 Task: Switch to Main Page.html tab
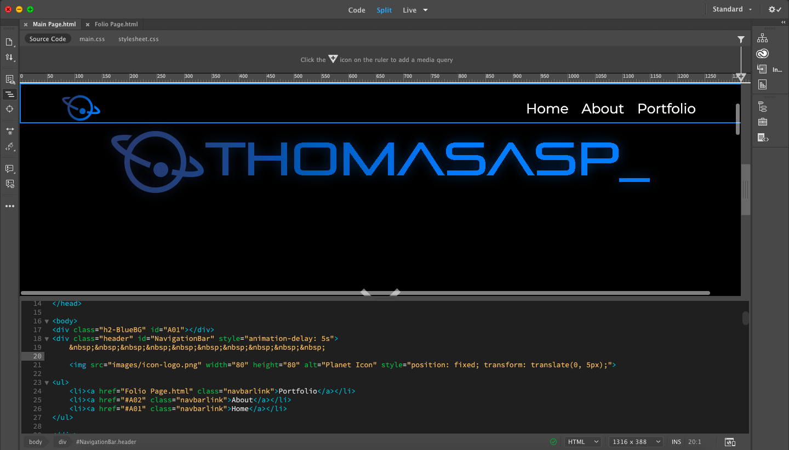click(x=54, y=25)
